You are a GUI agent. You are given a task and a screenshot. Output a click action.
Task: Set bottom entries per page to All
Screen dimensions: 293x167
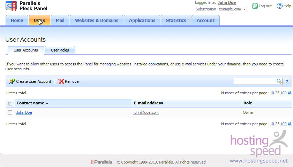pos(290,124)
